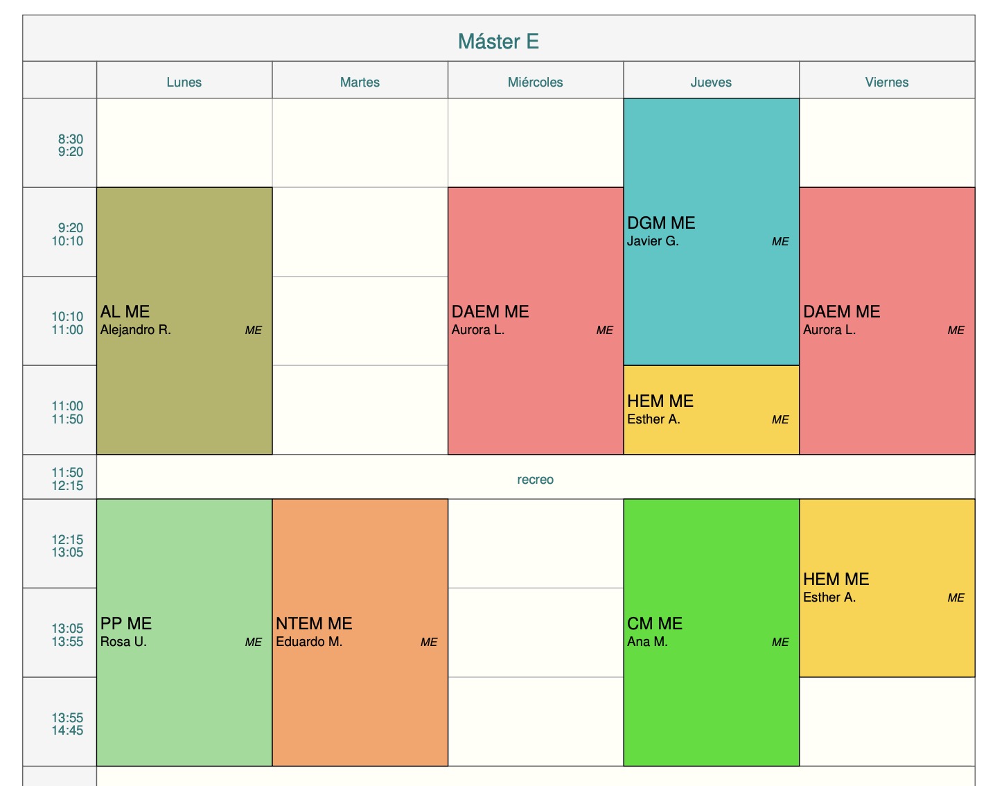Open the NTEM ME class by Eduardo M.
995x786 pixels.
point(360,632)
